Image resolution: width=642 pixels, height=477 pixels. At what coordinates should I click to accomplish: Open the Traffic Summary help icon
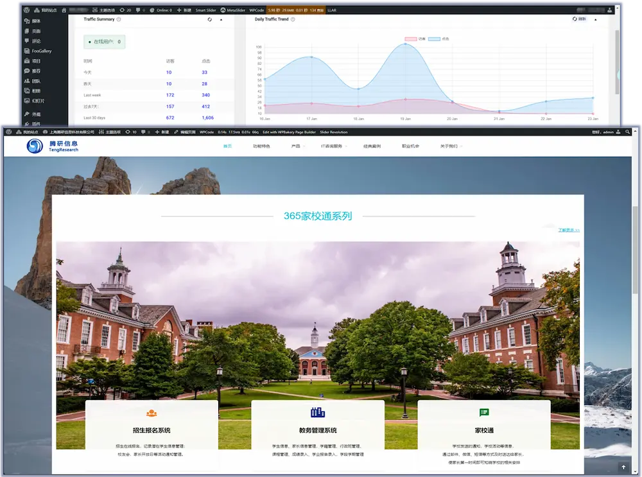(x=119, y=19)
